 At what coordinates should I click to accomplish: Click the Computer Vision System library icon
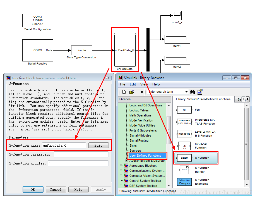tap(126, 176)
